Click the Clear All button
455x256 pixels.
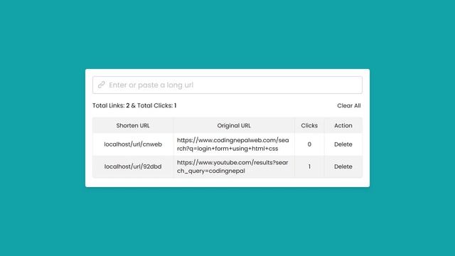[x=349, y=106]
